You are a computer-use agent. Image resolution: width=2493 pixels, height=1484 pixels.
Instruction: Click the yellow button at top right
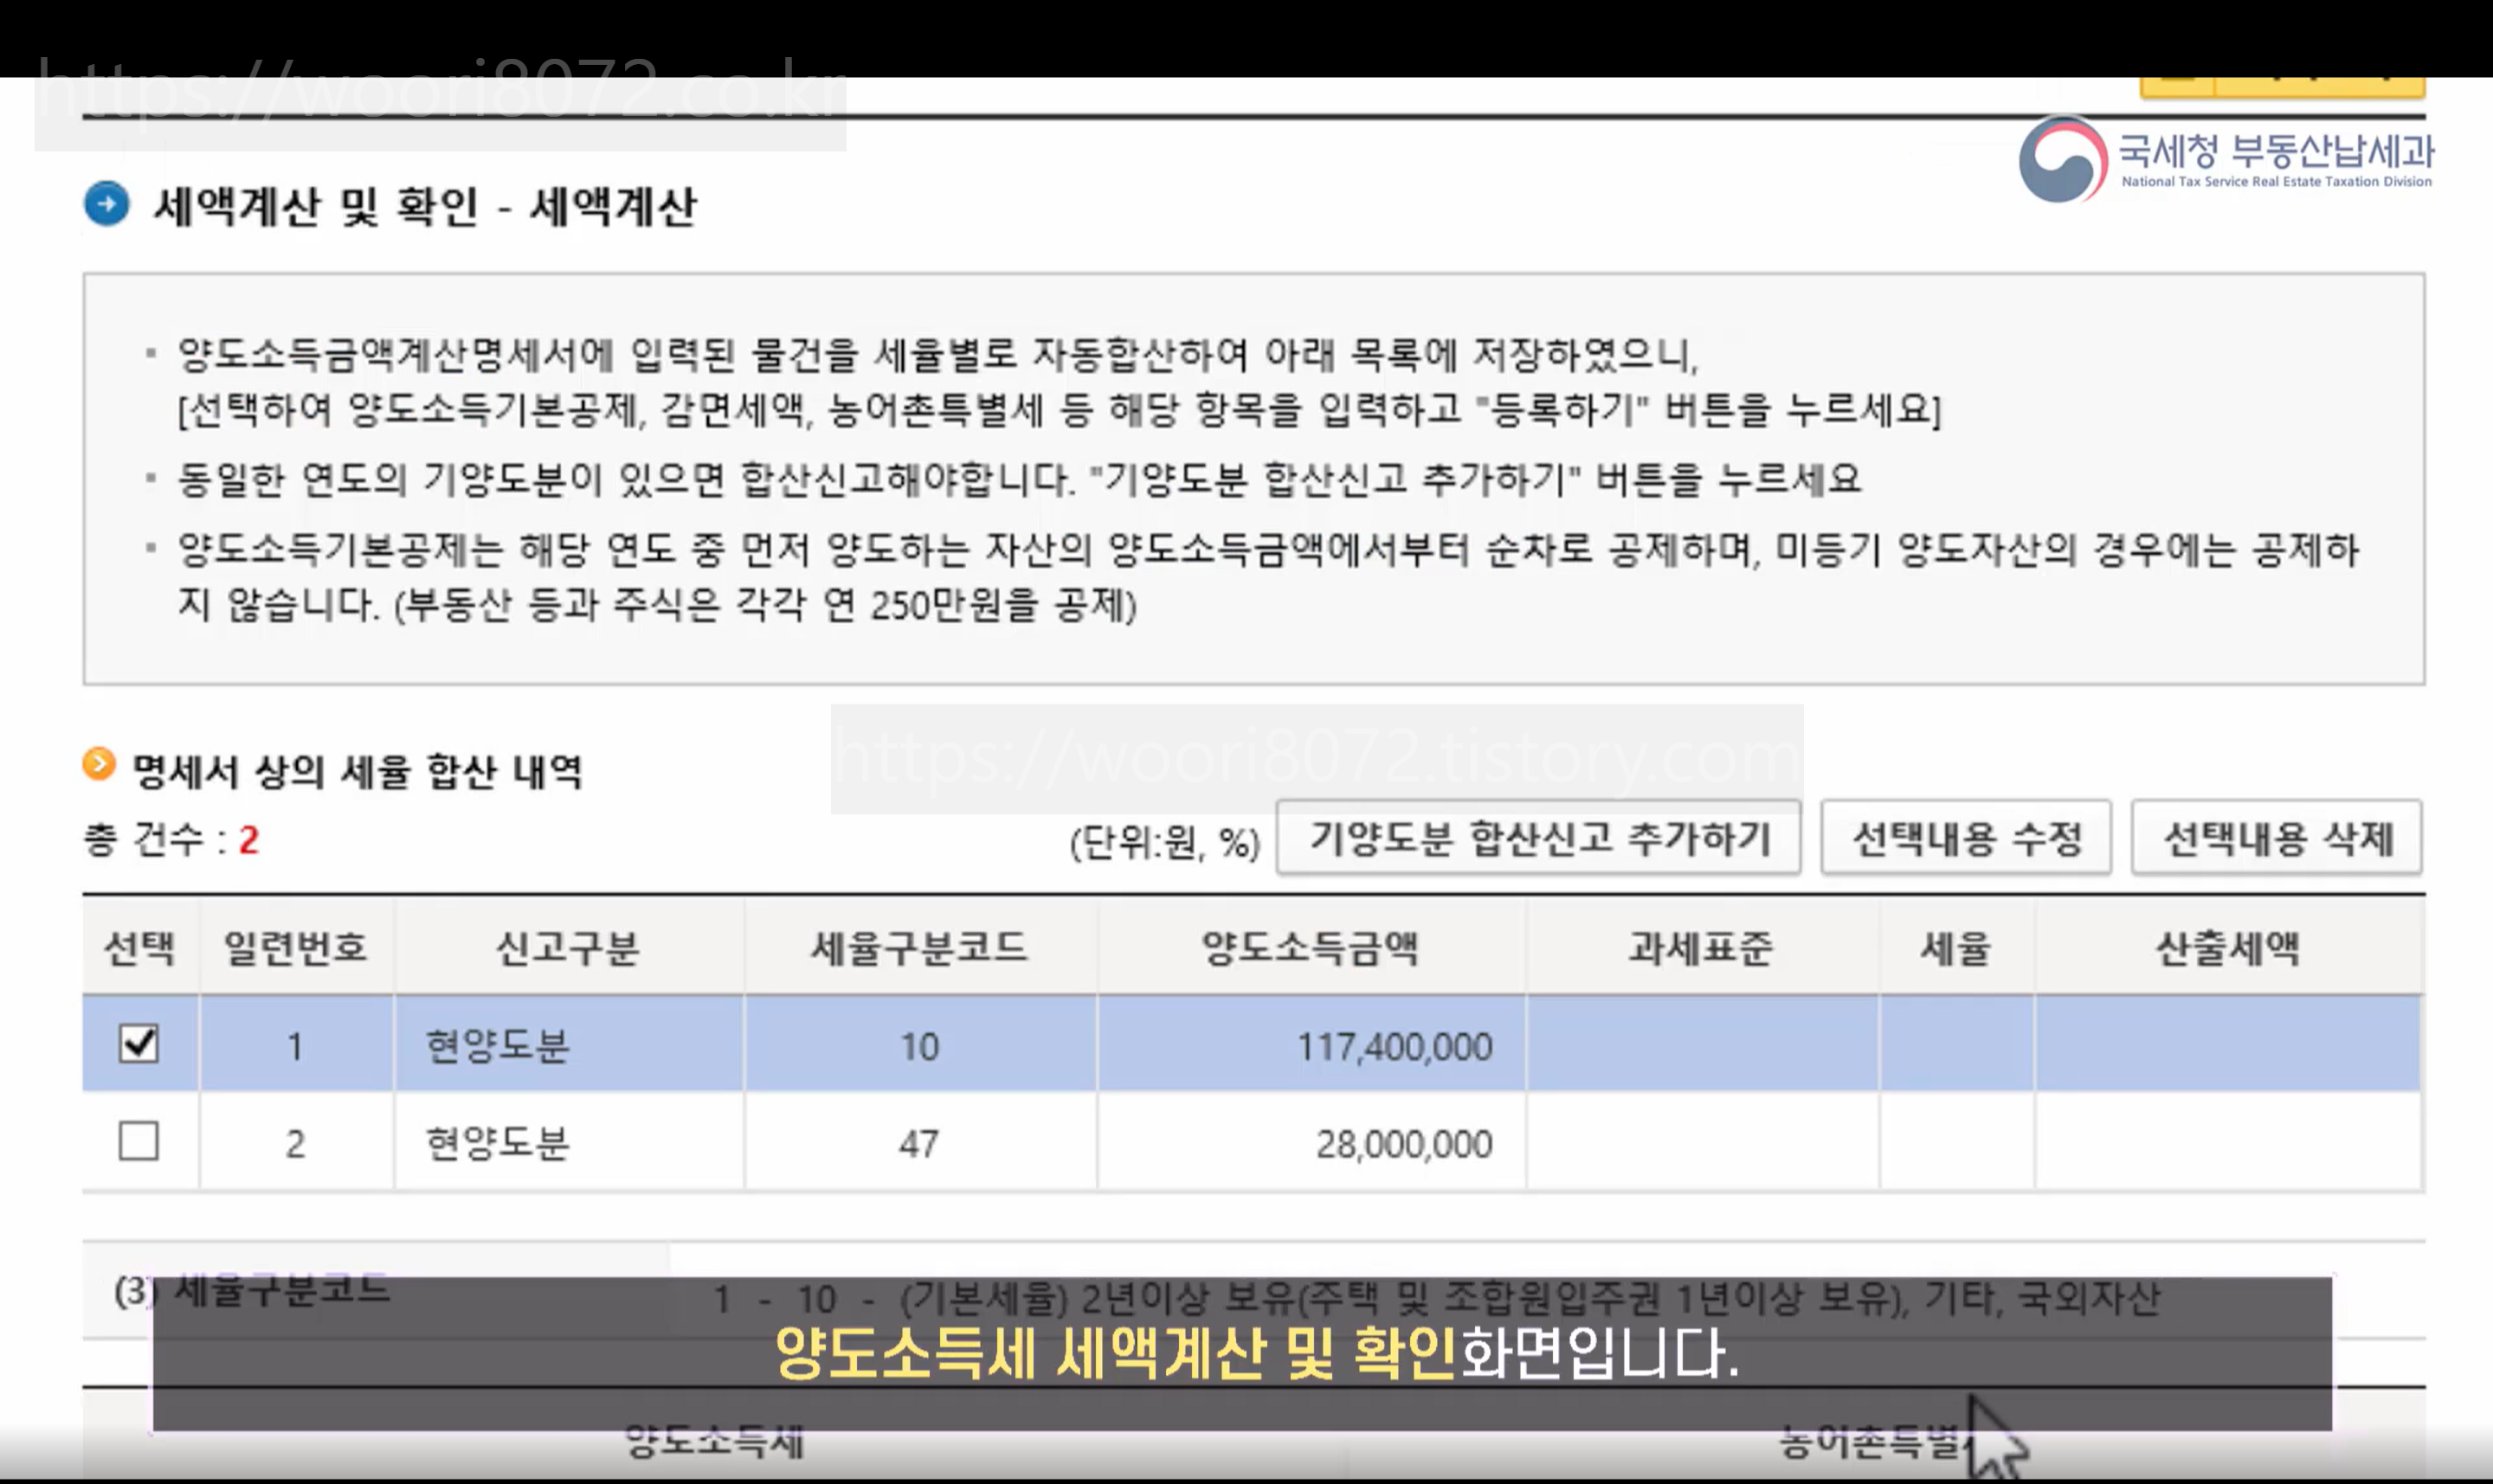[x=2281, y=87]
